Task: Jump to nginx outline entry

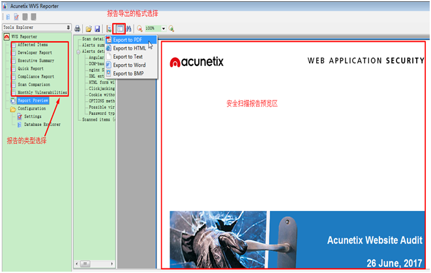Action: coord(97,70)
